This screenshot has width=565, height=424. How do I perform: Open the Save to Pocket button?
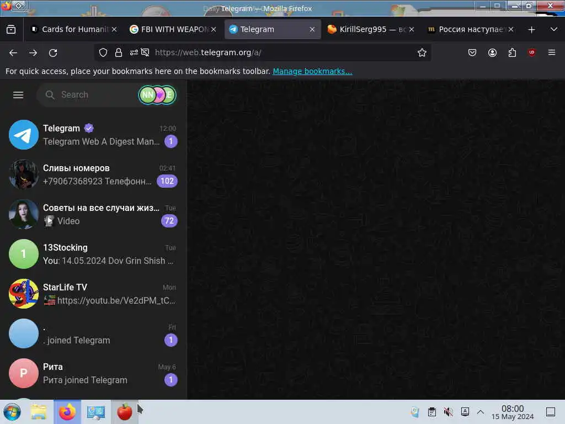click(472, 52)
